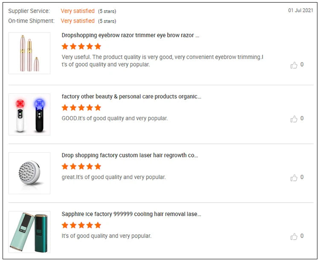View the green hair removal laser thumbnail
The width and height of the screenshot is (320, 261).
click(x=29, y=232)
